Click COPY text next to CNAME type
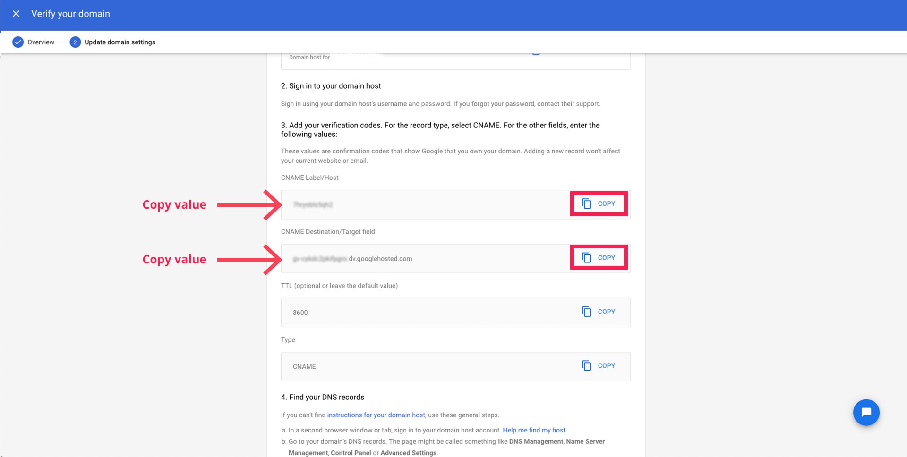The image size is (907, 457). [606, 366]
